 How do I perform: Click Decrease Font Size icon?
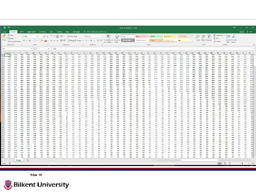coord(47,36)
